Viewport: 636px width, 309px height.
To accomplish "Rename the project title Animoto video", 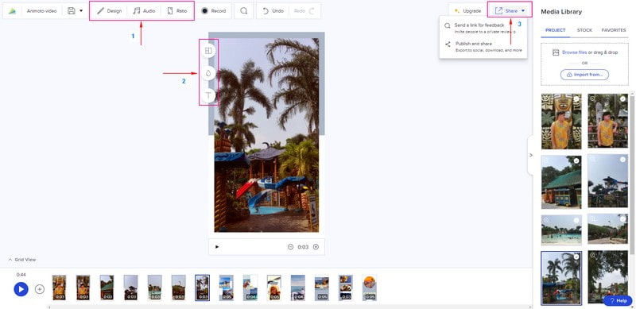I will coord(42,11).
